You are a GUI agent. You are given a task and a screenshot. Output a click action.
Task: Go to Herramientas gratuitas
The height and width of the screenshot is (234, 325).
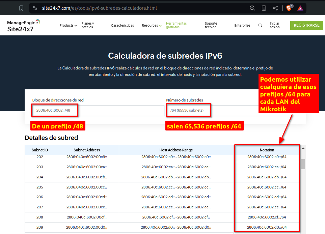[176, 25]
